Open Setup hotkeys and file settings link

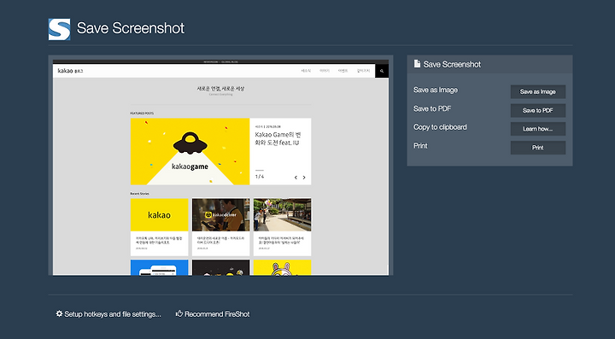[x=113, y=314]
